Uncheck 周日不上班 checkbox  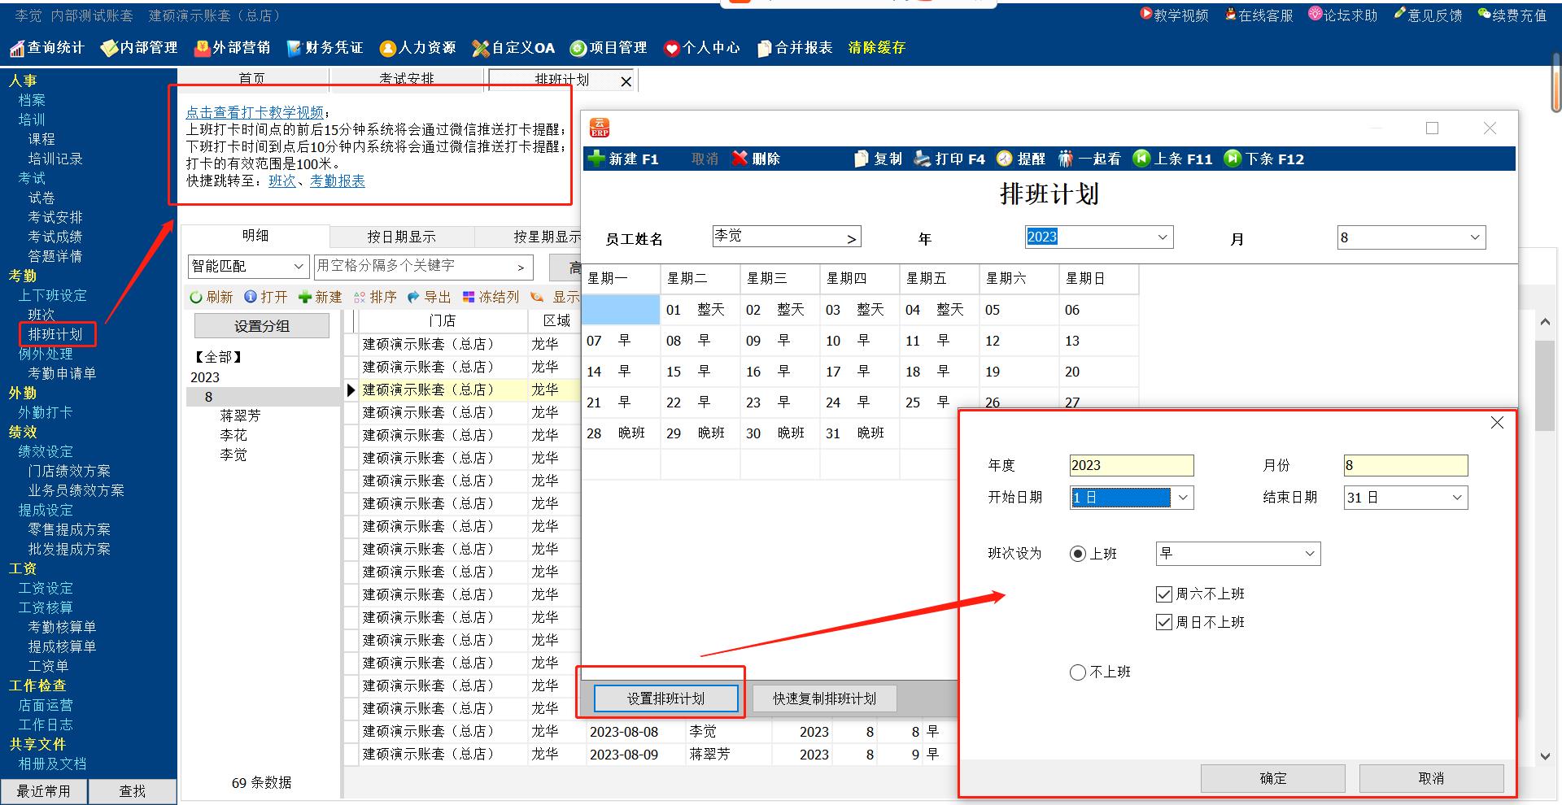[1164, 623]
